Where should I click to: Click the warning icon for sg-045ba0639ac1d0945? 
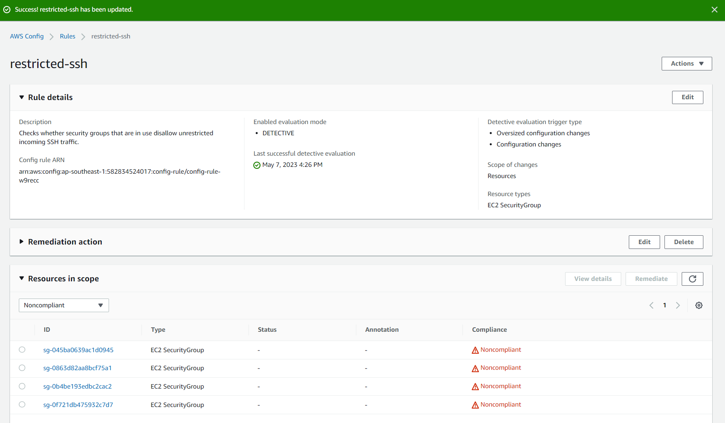coord(475,350)
